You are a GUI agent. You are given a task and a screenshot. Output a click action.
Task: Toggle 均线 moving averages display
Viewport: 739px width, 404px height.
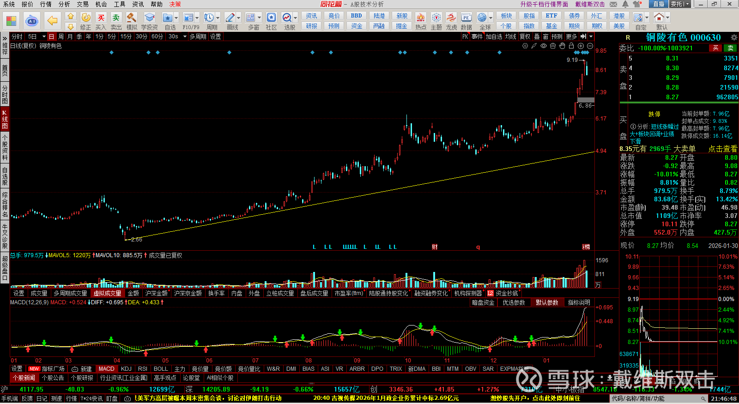click(x=510, y=36)
